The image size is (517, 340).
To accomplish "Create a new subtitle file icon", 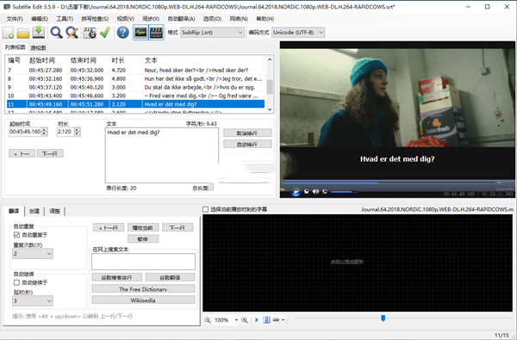I will click(9, 33).
